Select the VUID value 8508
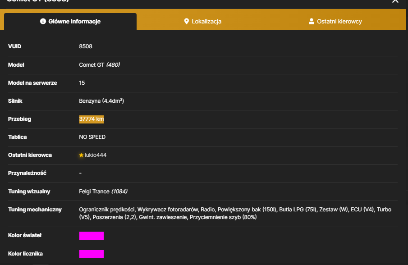408x265 pixels. 86,46
